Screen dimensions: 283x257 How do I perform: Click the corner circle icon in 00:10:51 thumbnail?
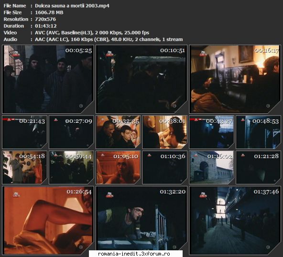pos(174,106)
